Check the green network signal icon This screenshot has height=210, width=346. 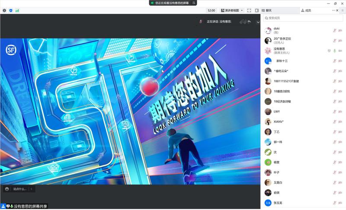[x=17, y=10]
